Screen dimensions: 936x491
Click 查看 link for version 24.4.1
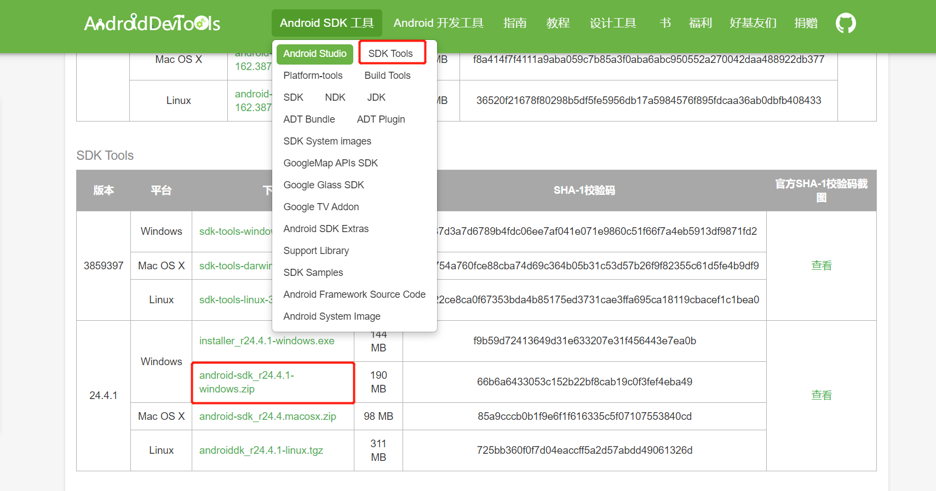(822, 396)
